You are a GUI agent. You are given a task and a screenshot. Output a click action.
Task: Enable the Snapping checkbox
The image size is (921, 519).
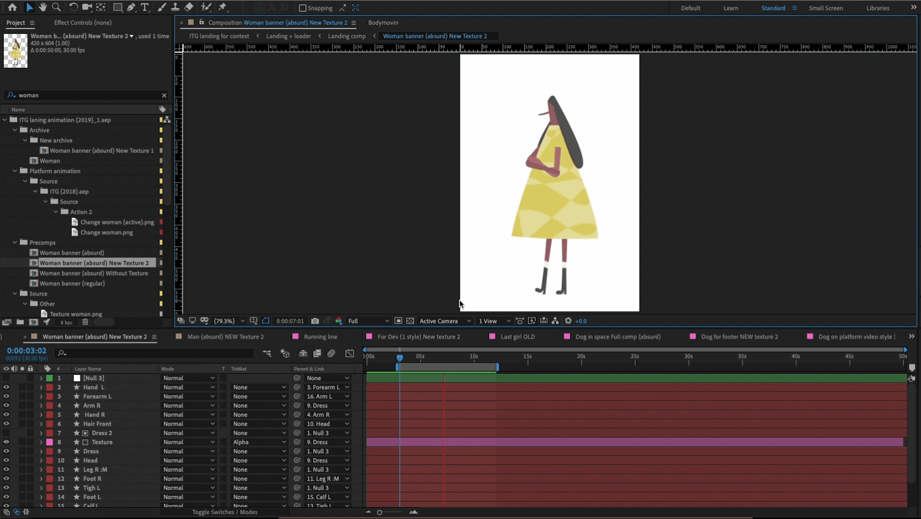pyautogui.click(x=302, y=8)
